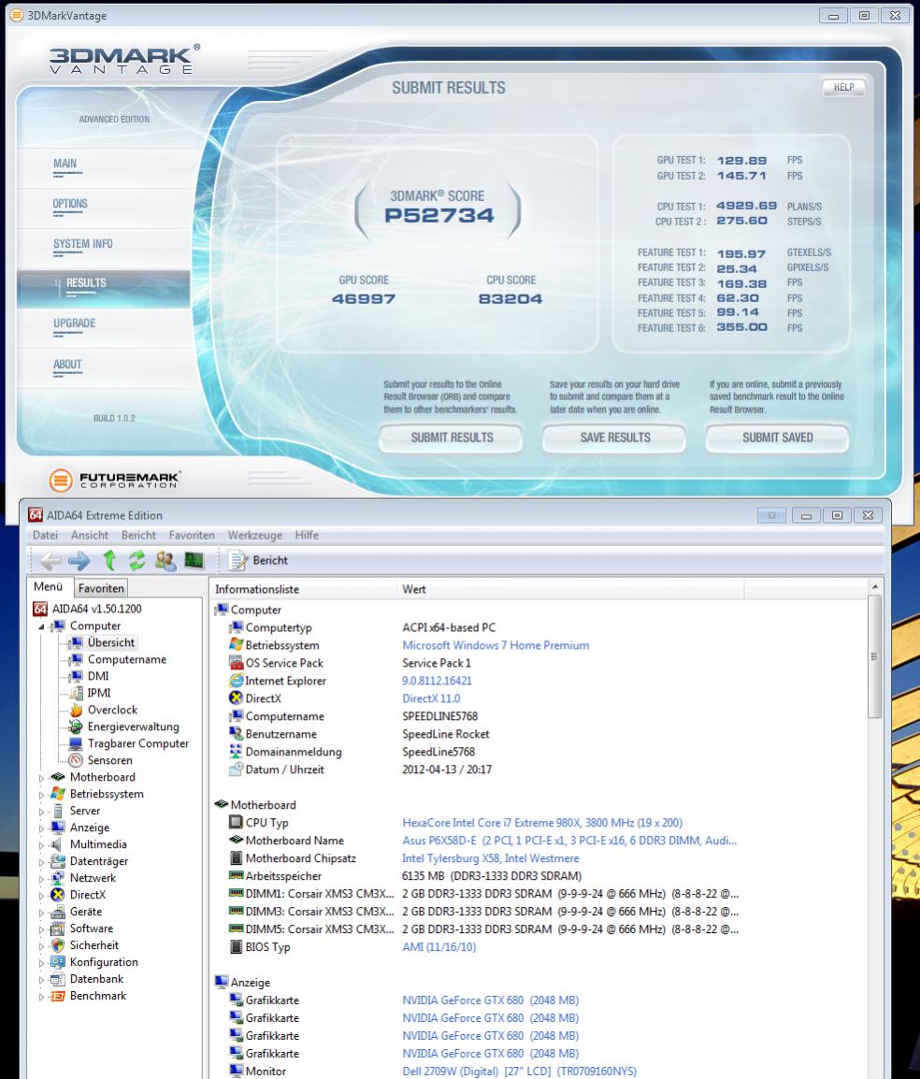Select Übersicht in the Computer tree
The height and width of the screenshot is (1079, 920).
pyautogui.click(x=110, y=642)
